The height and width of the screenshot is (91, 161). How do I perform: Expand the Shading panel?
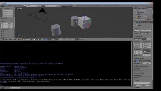[138, 69]
